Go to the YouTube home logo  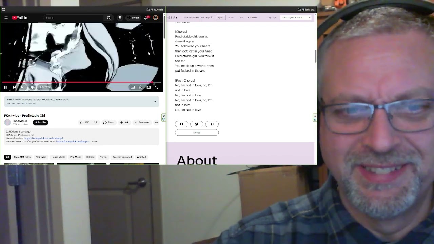coord(20,18)
